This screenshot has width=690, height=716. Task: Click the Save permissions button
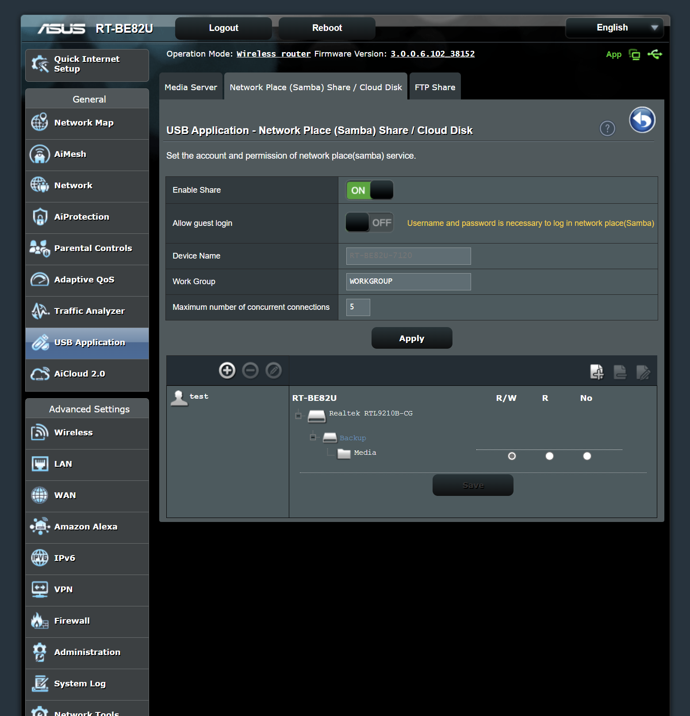point(473,485)
